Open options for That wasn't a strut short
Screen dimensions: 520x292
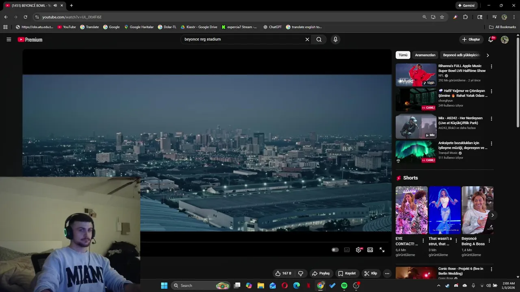click(456, 240)
